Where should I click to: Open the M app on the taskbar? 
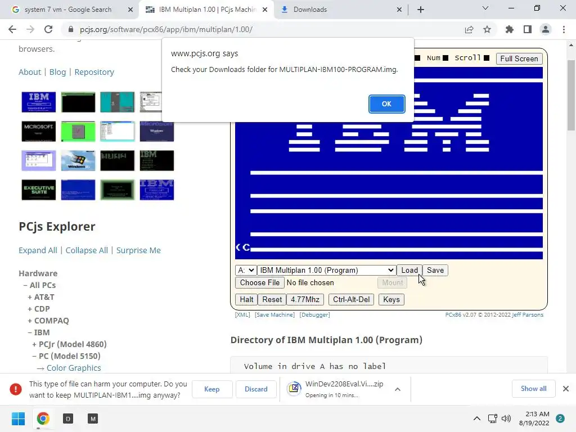click(93, 418)
